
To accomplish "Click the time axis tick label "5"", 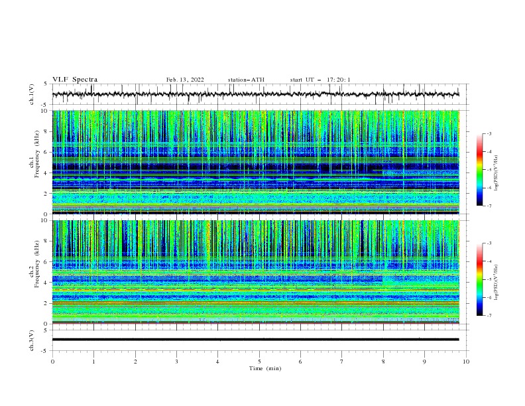I will coord(259,362).
